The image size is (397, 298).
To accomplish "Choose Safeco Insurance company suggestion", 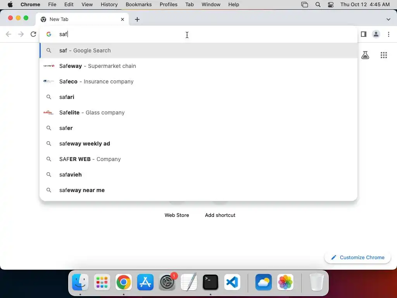I will [198, 81].
